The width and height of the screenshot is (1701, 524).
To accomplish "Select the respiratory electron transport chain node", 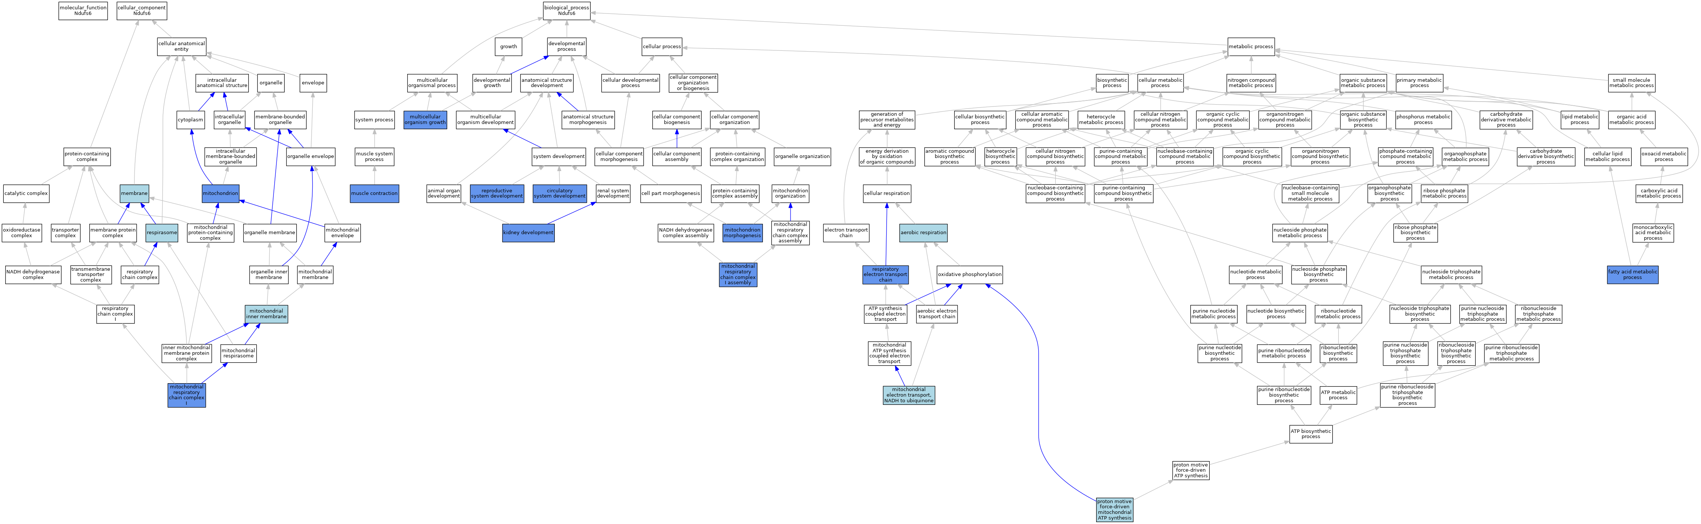I will pos(885,275).
